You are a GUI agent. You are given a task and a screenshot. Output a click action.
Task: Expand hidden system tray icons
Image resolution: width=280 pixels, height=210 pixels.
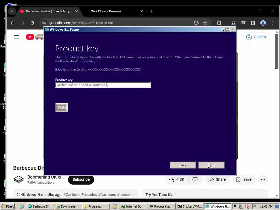tap(235, 206)
